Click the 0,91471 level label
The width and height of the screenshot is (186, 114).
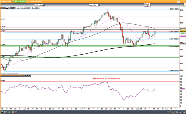(x=3, y=19)
